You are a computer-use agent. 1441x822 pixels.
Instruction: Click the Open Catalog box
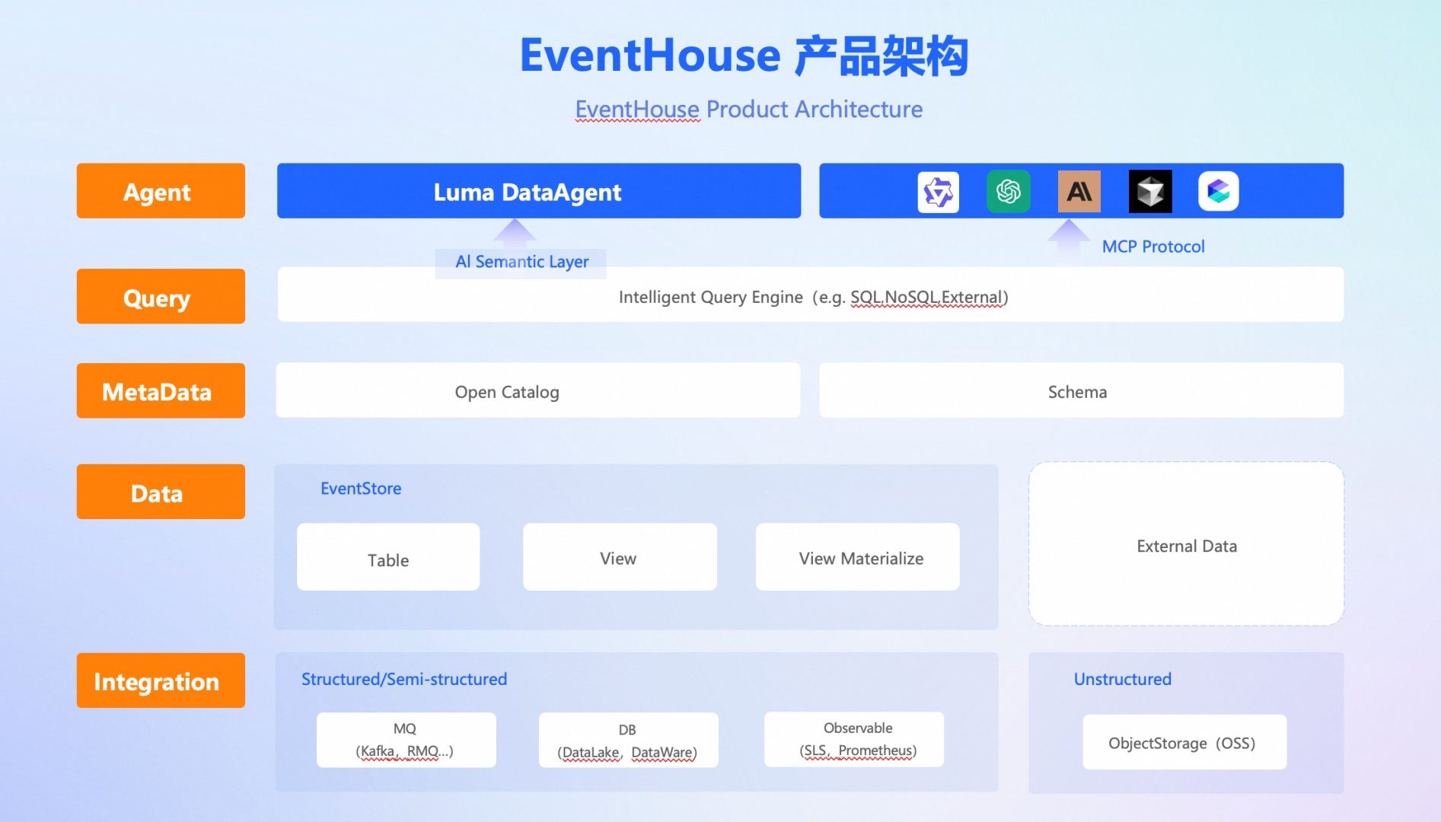tap(537, 391)
